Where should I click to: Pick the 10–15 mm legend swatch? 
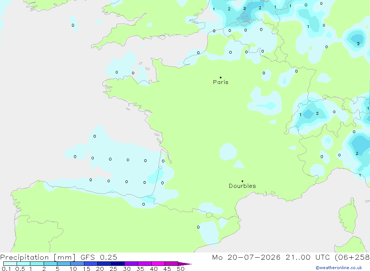77,264
